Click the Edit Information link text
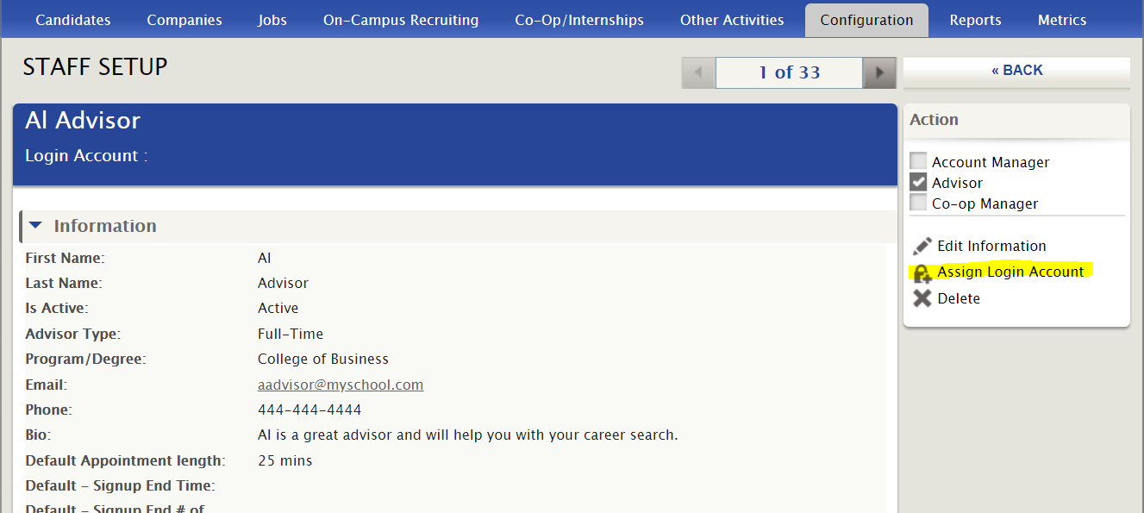This screenshot has height=513, width=1144. (x=991, y=246)
